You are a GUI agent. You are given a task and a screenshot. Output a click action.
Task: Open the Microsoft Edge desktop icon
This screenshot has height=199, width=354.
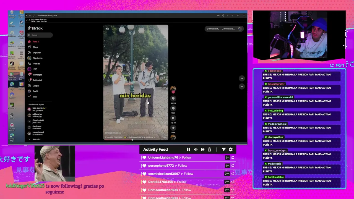point(12,86)
